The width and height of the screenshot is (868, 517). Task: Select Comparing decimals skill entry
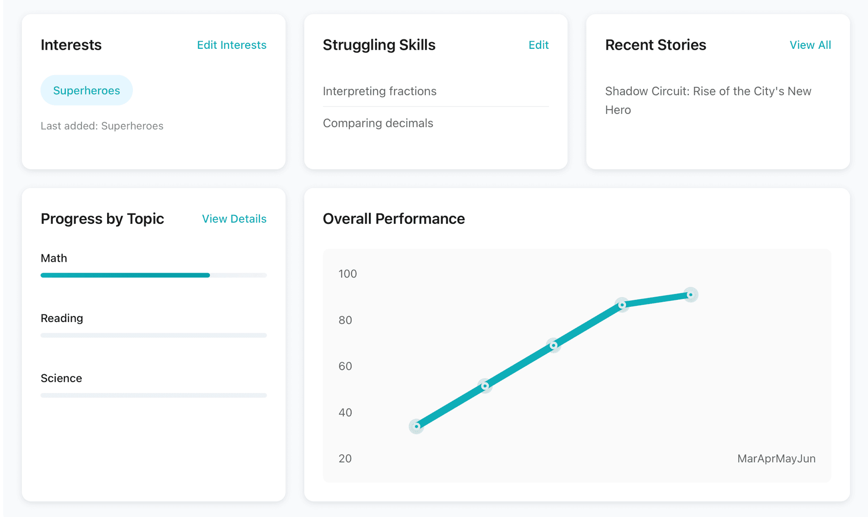pyautogui.click(x=378, y=123)
